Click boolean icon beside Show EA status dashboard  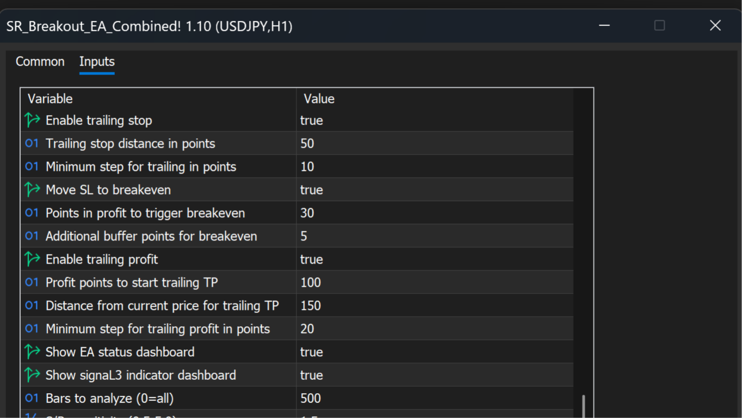point(32,352)
